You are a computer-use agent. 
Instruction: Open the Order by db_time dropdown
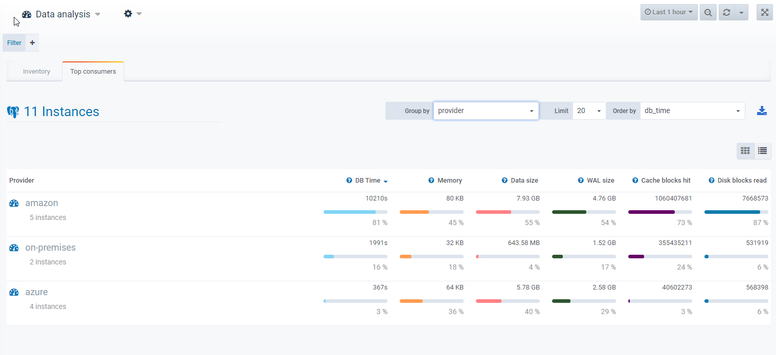tap(692, 111)
